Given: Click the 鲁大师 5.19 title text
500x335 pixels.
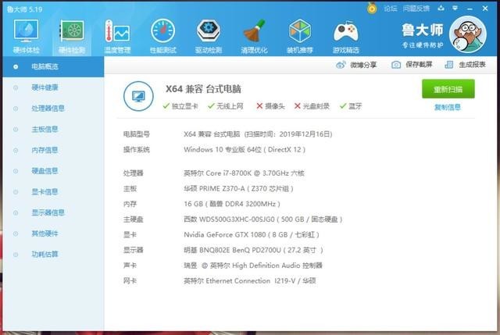Looking at the screenshot, I should (24, 9).
